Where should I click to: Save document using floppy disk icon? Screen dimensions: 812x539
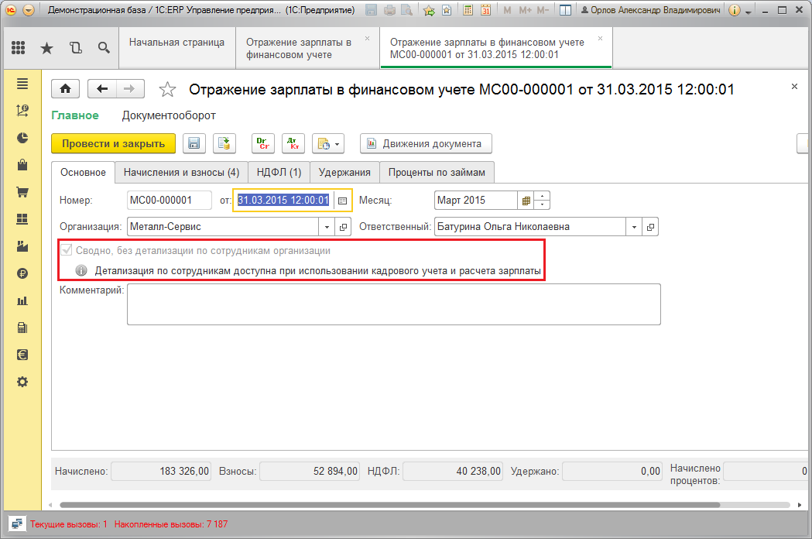tap(194, 143)
